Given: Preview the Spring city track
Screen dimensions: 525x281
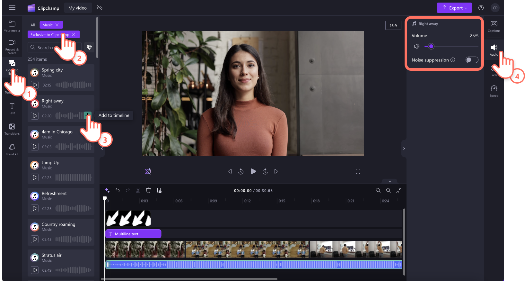Looking at the screenshot, I should (35, 85).
